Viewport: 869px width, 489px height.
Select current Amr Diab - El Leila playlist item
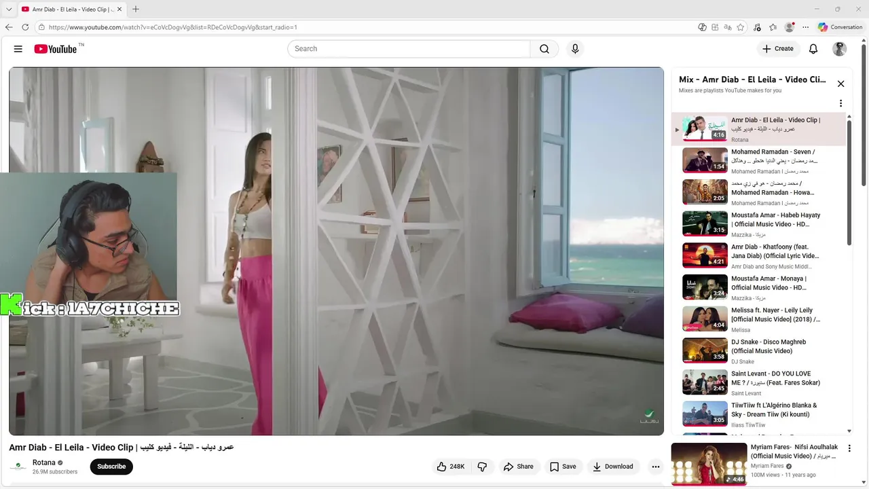759,129
